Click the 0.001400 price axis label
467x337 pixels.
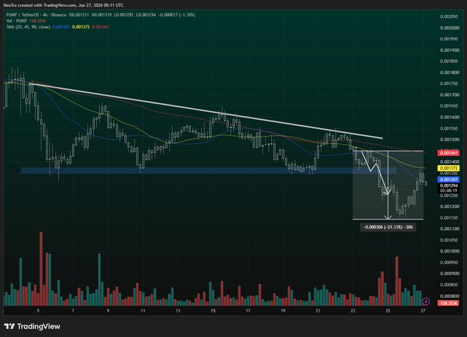(x=449, y=162)
